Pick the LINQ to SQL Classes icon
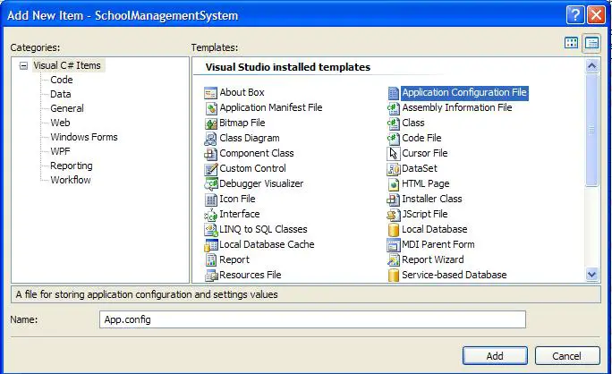612x374 pixels. pyautogui.click(x=211, y=230)
